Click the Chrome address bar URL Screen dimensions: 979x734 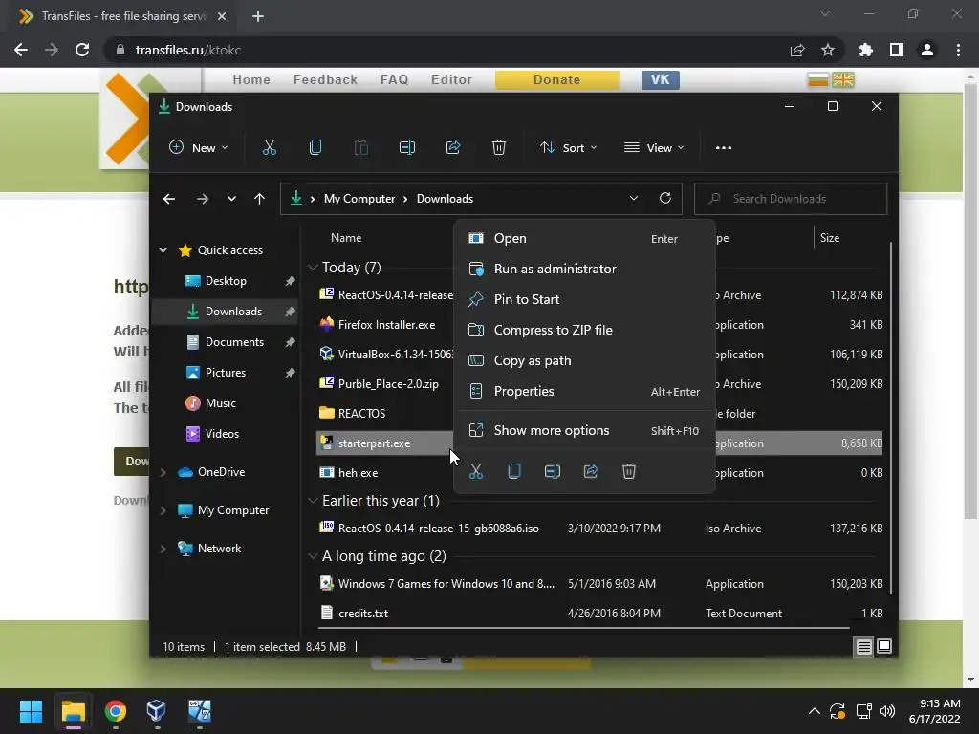click(x=188, y=50)
